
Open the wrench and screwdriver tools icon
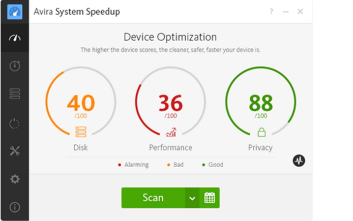pos(15,151)
